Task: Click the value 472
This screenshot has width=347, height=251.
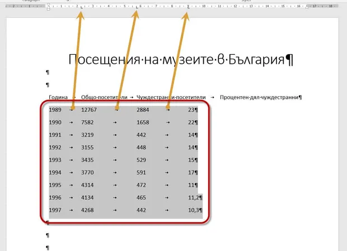Action: tap(141, 185)
